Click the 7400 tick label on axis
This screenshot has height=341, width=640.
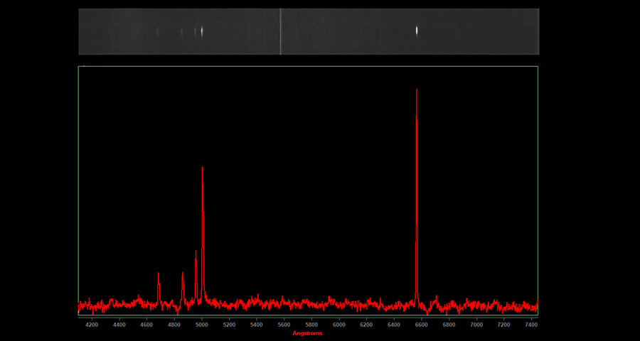click(x=530, y=325)
